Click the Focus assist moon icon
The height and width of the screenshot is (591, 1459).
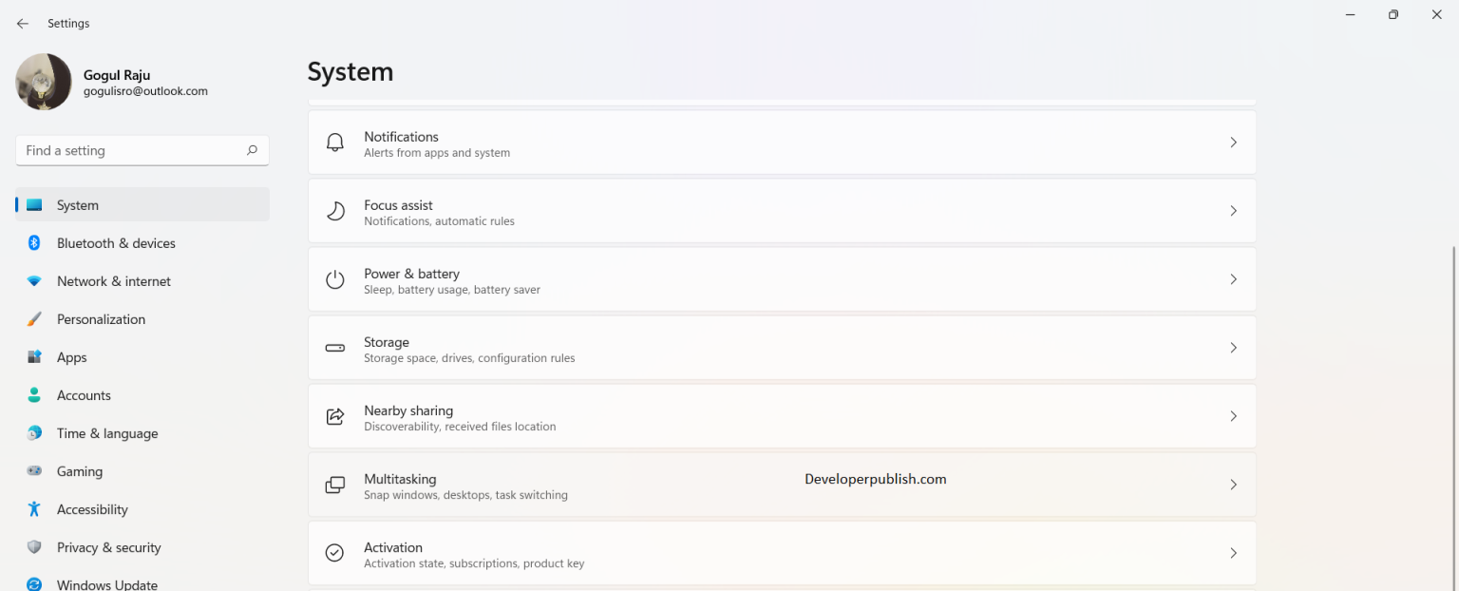(334, 211)
